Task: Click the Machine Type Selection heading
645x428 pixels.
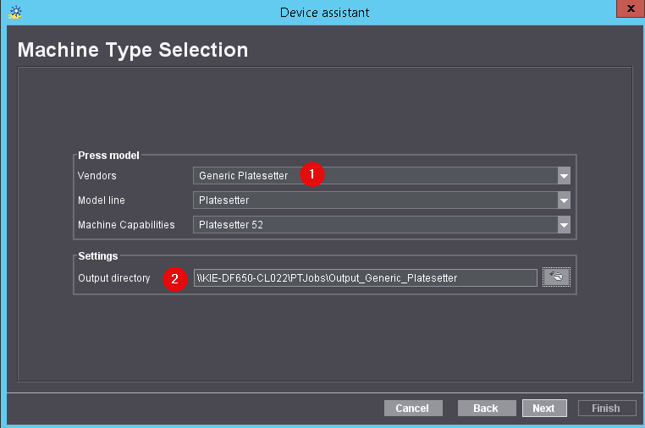Action: coord(133,50)
